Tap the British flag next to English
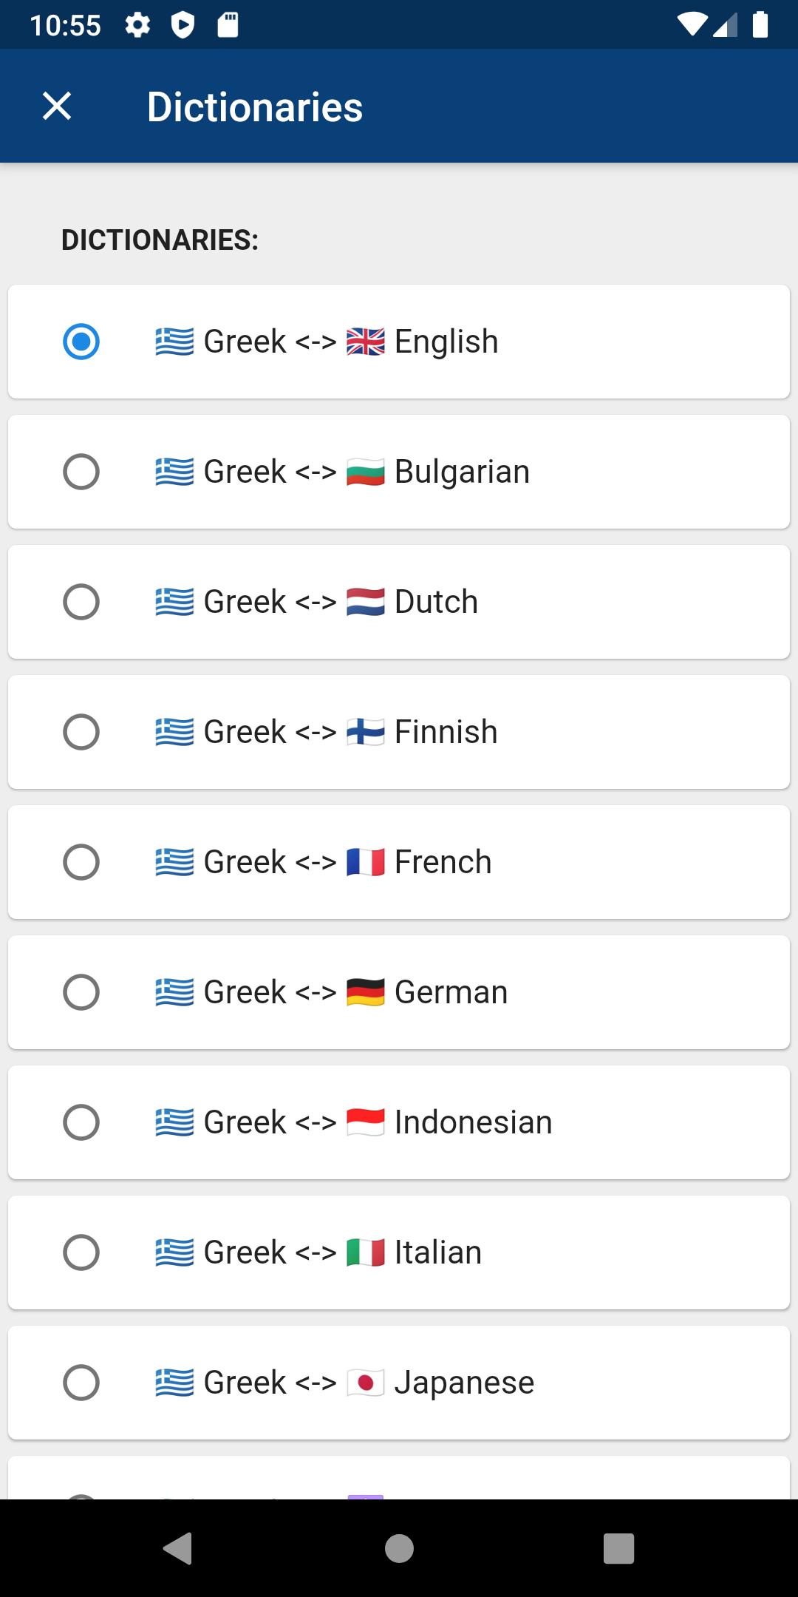 (366, 342)
